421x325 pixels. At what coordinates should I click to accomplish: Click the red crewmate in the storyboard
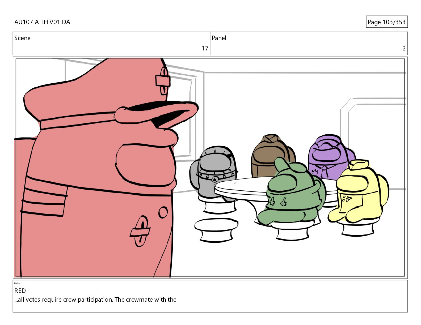coord(101,170)
